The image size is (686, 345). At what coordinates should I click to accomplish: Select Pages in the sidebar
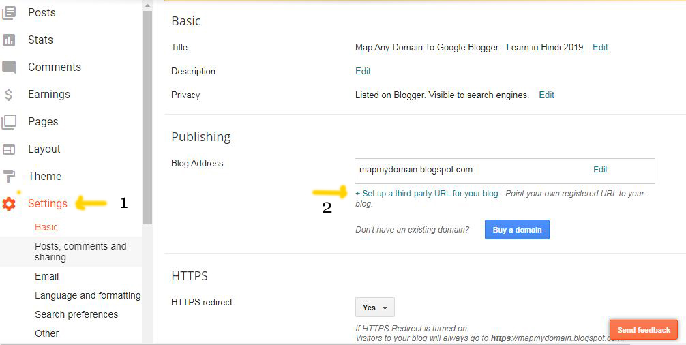tap(43, 121)
